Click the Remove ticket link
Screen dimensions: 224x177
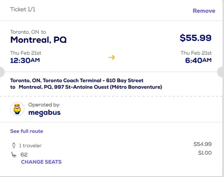point(204,11)
